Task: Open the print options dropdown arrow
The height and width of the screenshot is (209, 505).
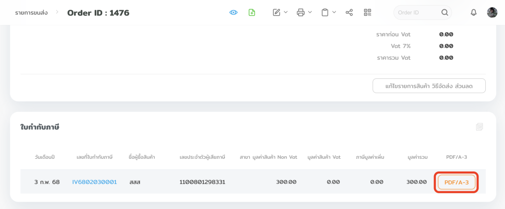Action: tap(310, 12)
